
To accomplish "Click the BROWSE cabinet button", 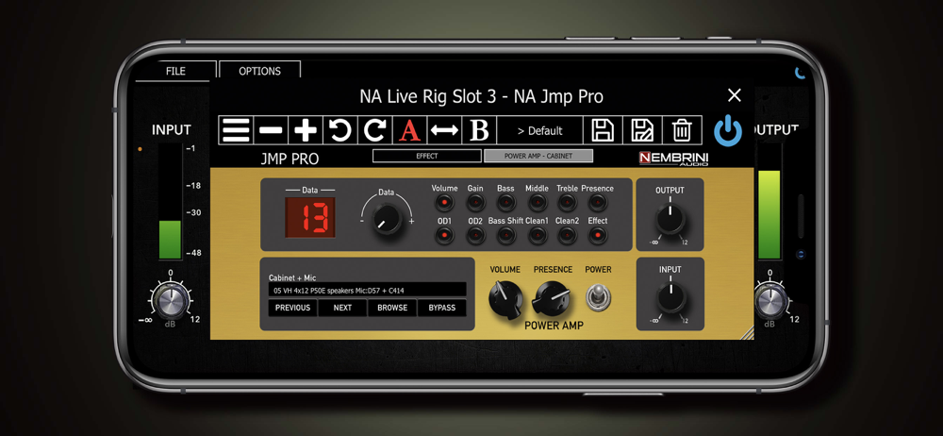I will (392, 308).
